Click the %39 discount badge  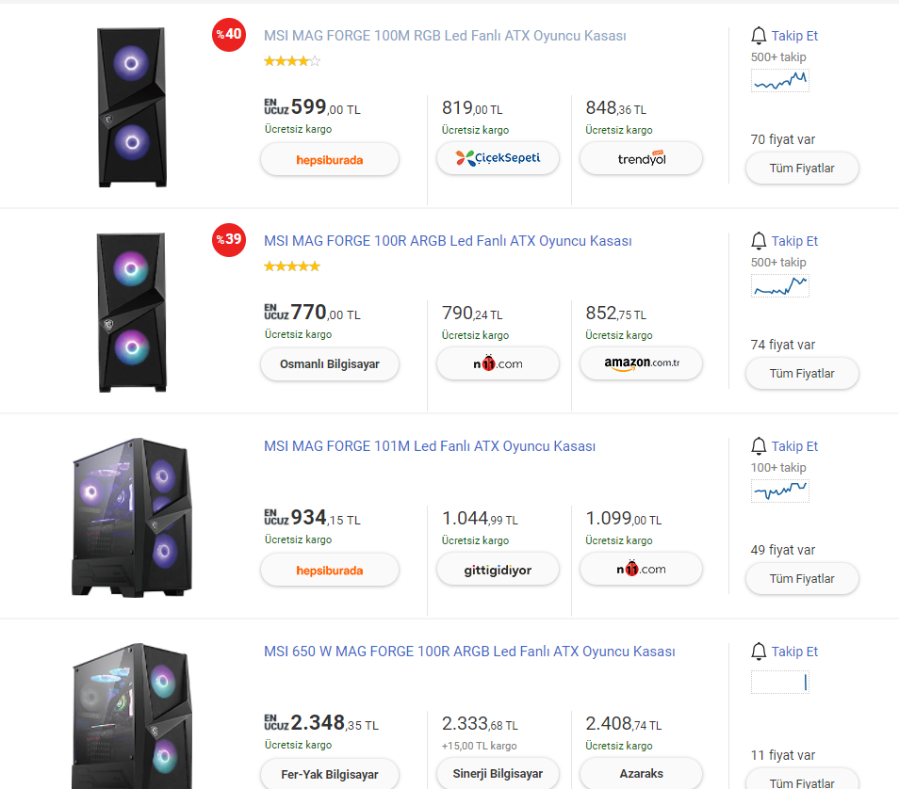coord(228,240)
